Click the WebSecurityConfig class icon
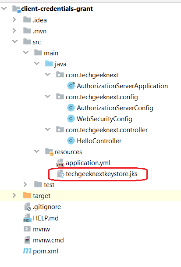The image size is (181, 267). point(71,119)
